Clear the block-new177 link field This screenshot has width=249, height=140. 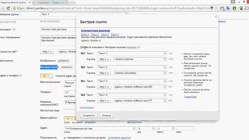coord(165,101)
